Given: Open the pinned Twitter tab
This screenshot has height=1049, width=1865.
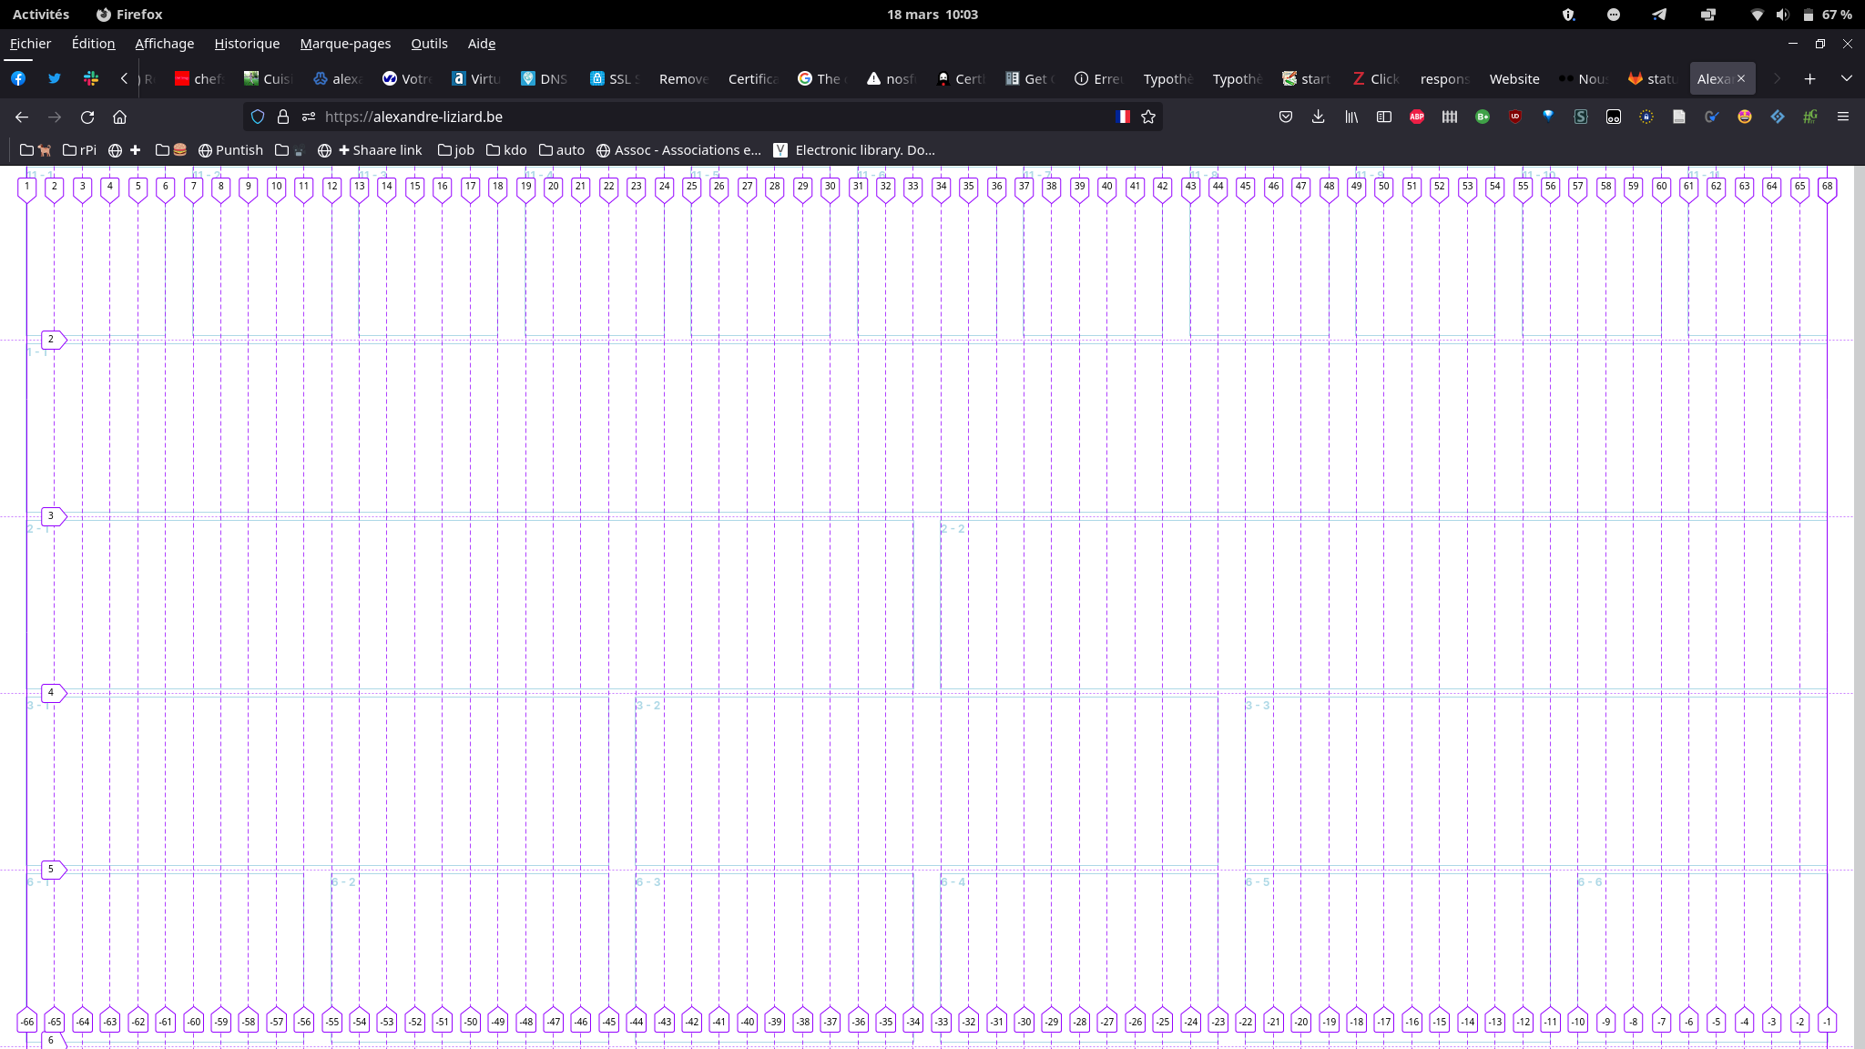Looking at the screenshot, I should click(x=55, y=79).
